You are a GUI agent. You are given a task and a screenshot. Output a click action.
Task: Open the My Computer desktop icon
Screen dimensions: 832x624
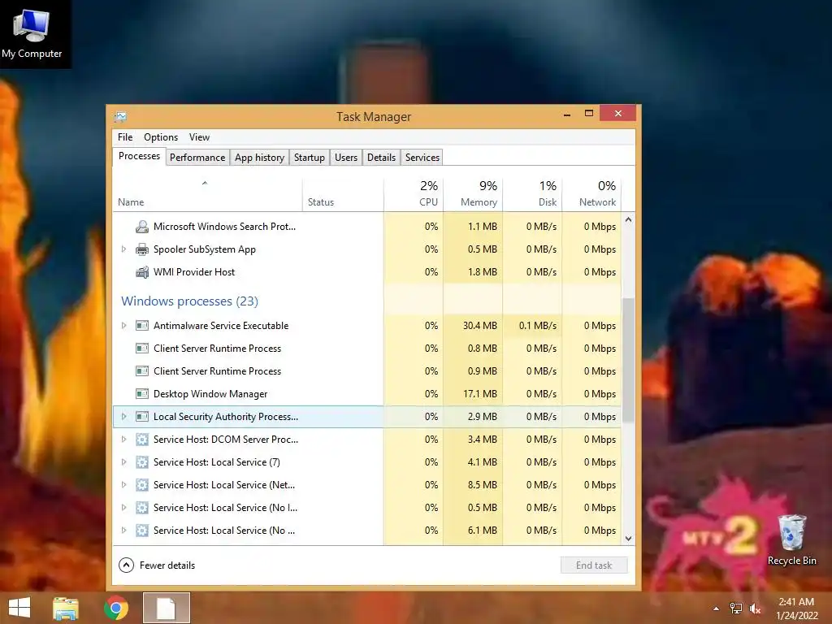point(32,34)
